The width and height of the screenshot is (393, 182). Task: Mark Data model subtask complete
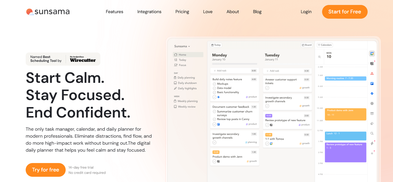click(x=214, y=88)
